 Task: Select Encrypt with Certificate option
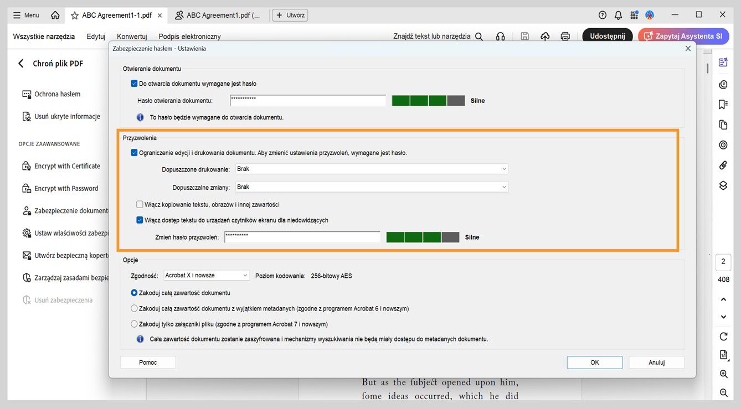(x=61, y=166)
